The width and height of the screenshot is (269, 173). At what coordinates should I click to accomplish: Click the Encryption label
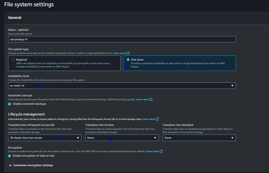click(x=15, y=148)
